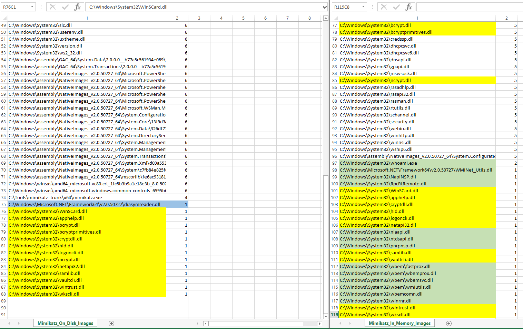This screenshot has height=329, width=523.
Task: Select winrnr.dll cell in right pane
Action: [417, 301]
